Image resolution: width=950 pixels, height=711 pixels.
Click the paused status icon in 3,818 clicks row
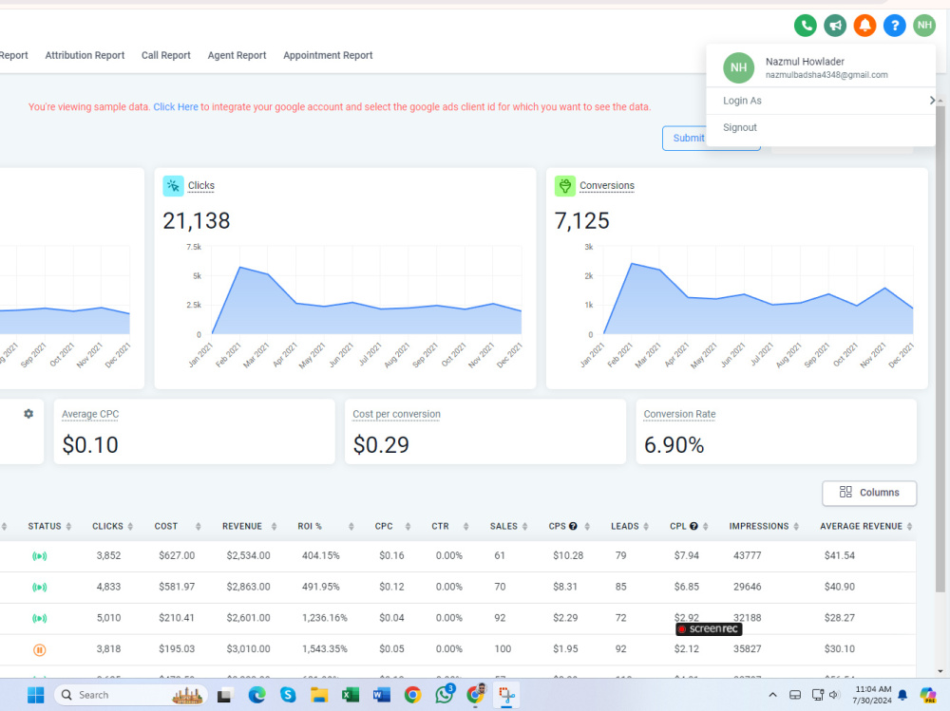tap(39, 650)
